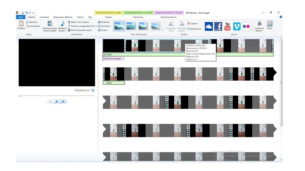305x171 pixels.
Task: Click the Facebook sharing icon
Action: tap(218, 26)
